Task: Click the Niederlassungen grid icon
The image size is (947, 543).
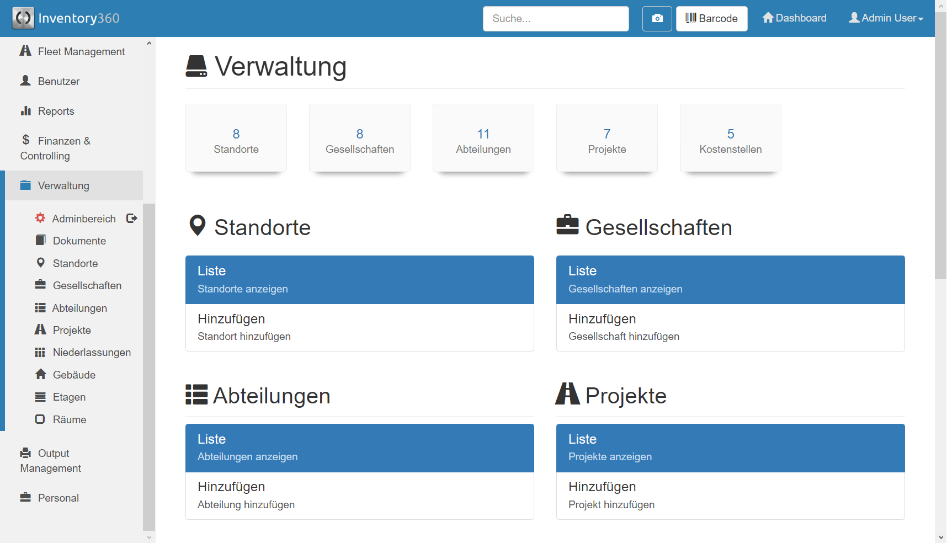Action: (40, 352)
